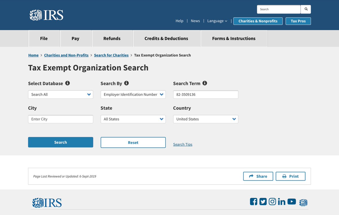
Task: Click the Help link in the header
Action: point(179,21)
